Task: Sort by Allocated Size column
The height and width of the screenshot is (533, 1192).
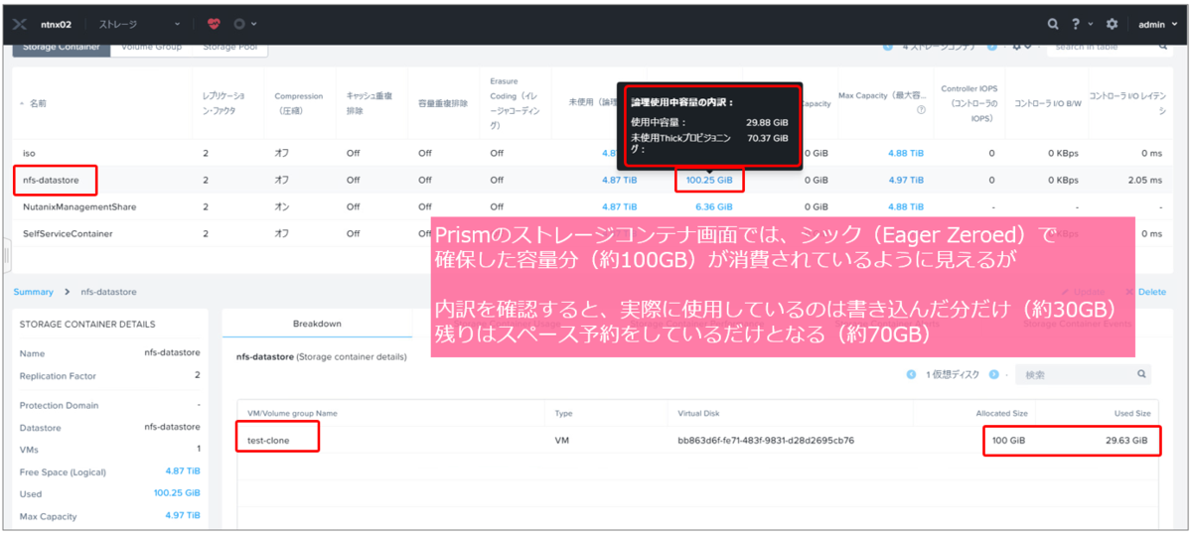Action: [1002, 413]
